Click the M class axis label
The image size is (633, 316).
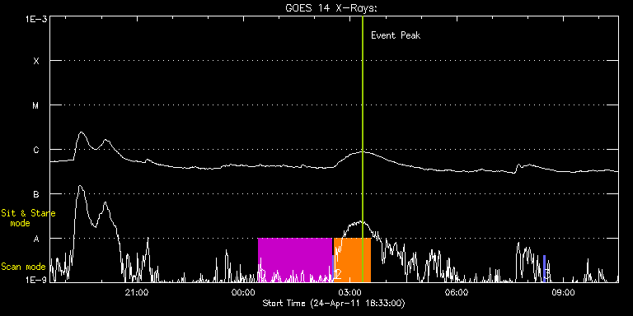pos(36,105)
